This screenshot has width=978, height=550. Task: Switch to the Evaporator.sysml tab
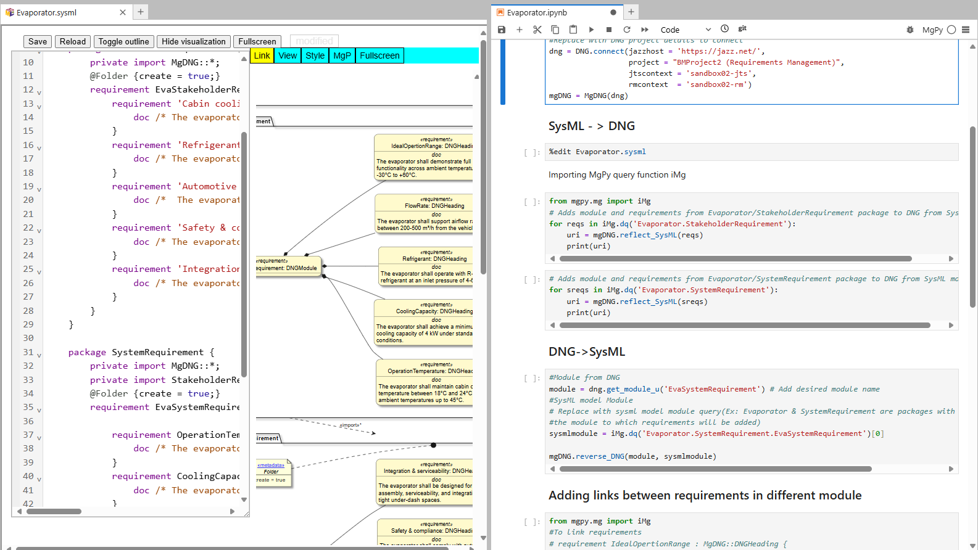(x=46, y=12)
